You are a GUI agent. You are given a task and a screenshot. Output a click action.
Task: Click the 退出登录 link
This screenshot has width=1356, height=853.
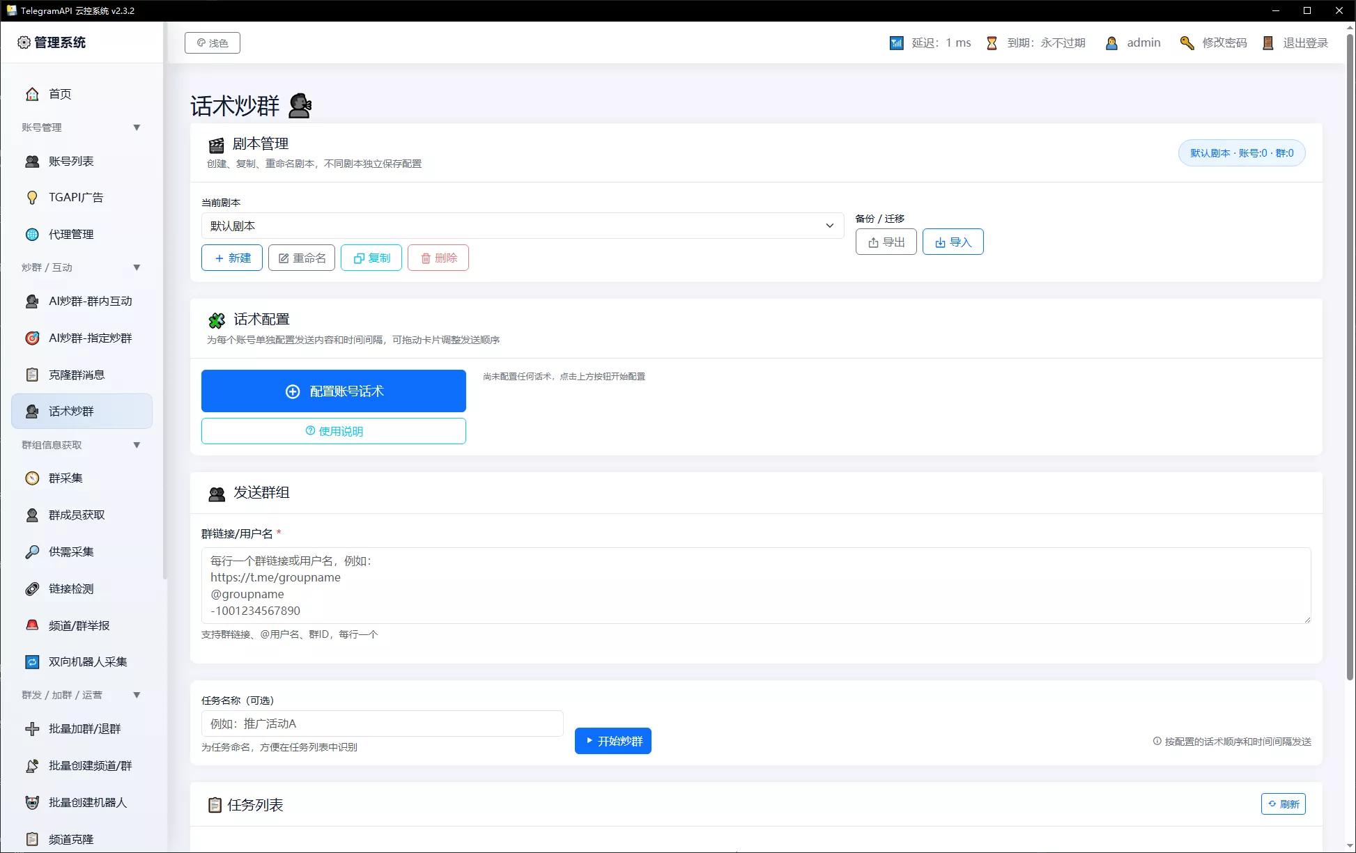(x=1306, y=43)
